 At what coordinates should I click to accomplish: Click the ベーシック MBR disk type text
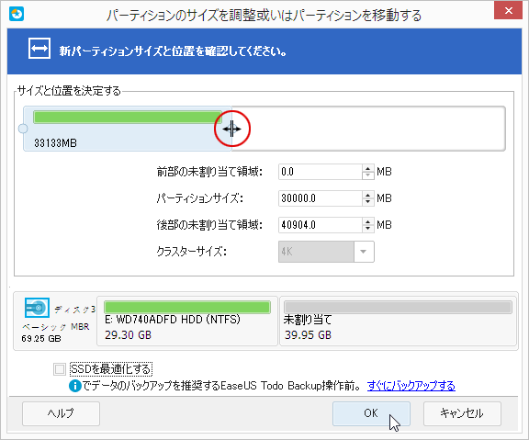(56, 327)
